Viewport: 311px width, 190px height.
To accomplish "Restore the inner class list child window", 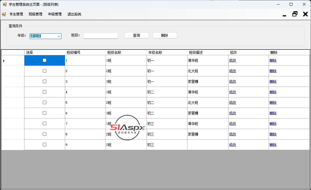I will [295, 14].
